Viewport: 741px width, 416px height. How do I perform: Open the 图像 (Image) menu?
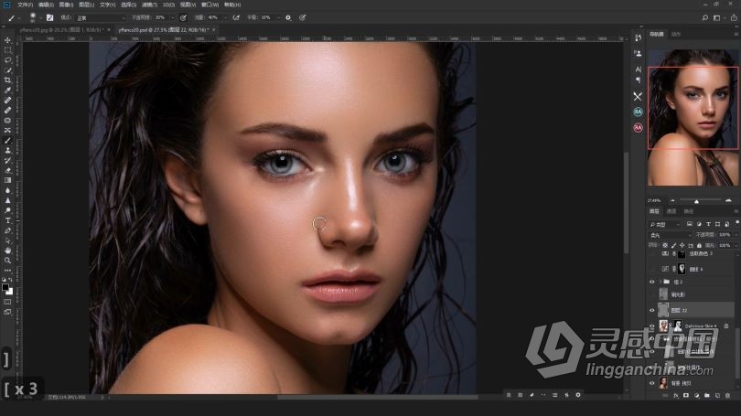[66, 5]
